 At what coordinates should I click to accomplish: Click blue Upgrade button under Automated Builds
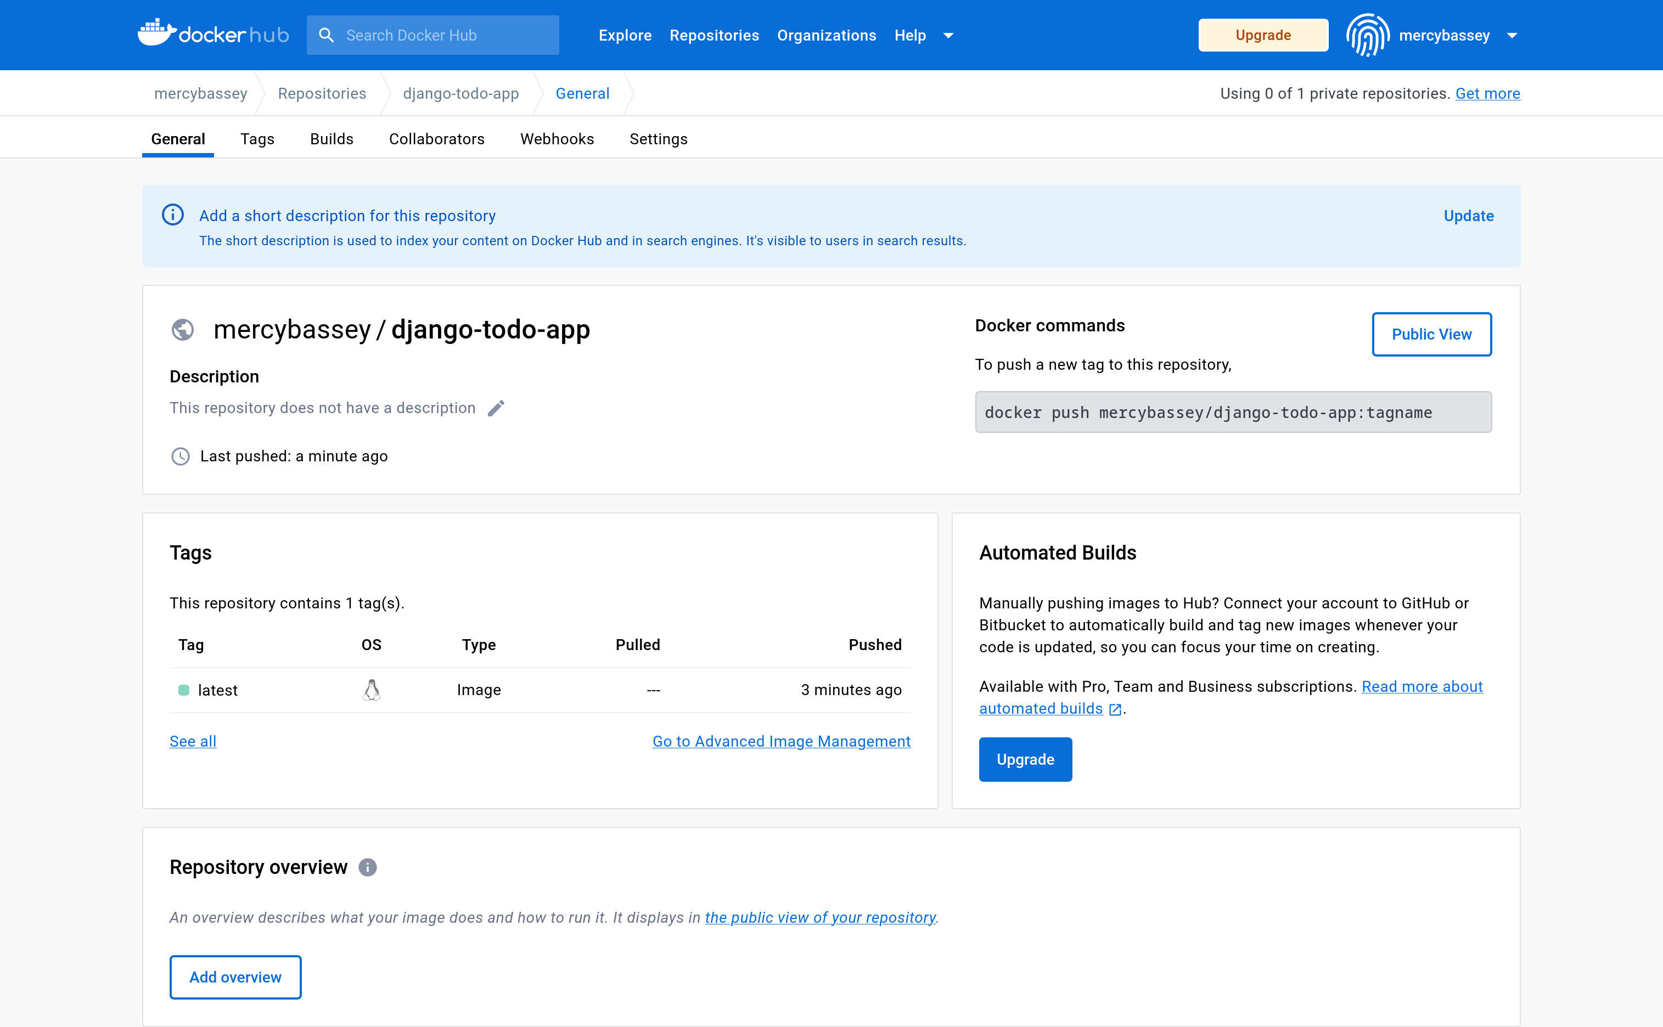1025,759
